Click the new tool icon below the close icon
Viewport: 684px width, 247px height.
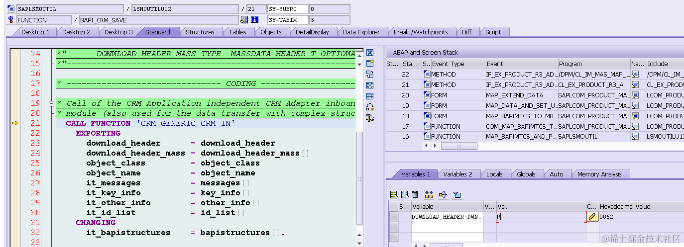point(370,63)
